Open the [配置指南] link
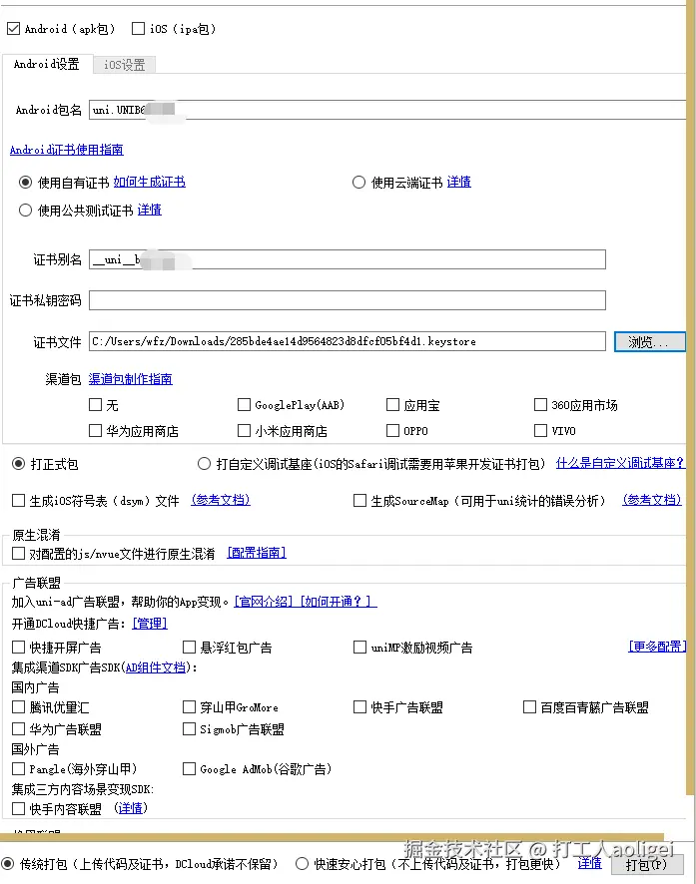Image resolution: width=696 pixels, height=884 pixels. click(257, 553)
